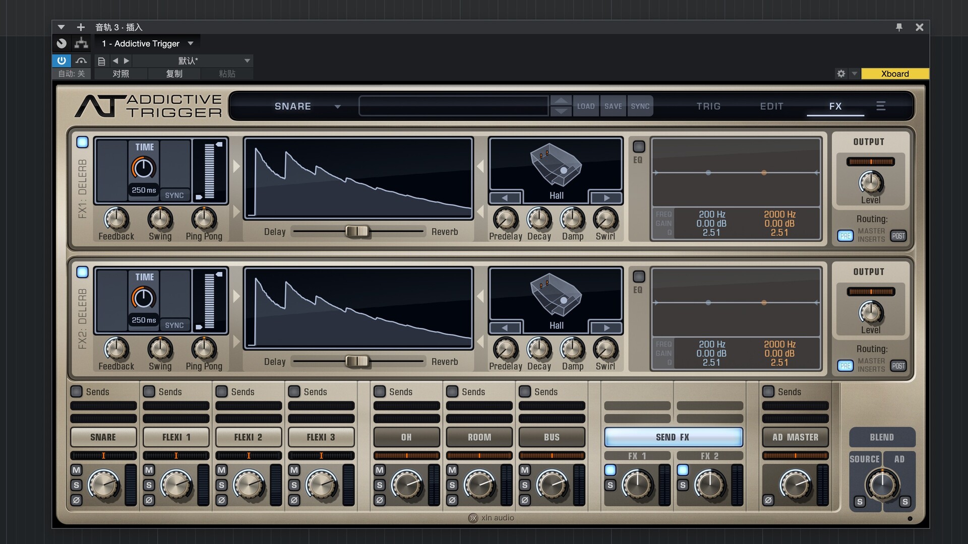Mute the SNARE channel
Screen dimensions: 968x544
coord(76,470)
